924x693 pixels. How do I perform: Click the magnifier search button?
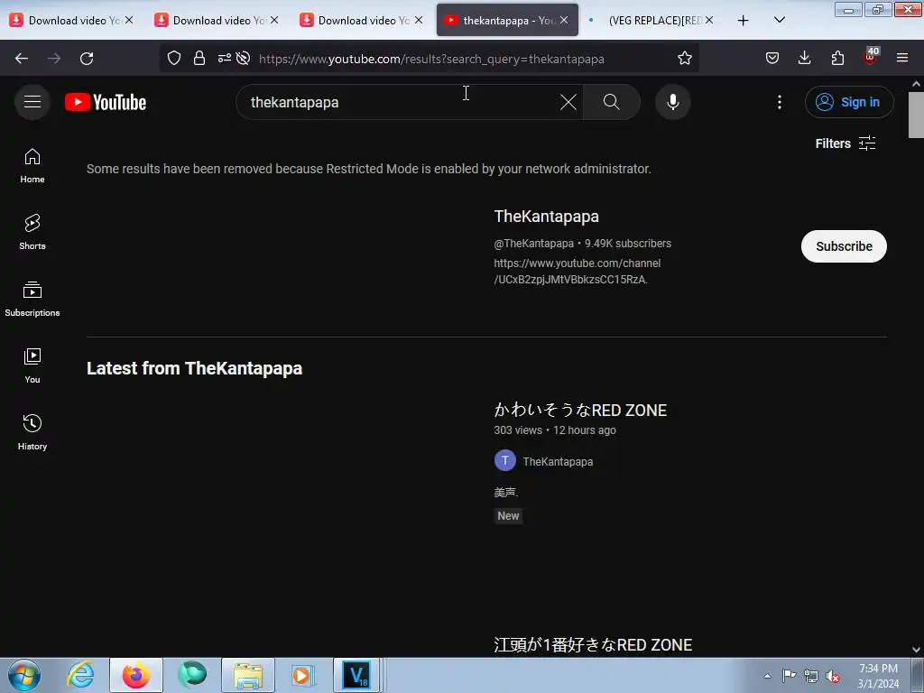click(x=611, y=102)
